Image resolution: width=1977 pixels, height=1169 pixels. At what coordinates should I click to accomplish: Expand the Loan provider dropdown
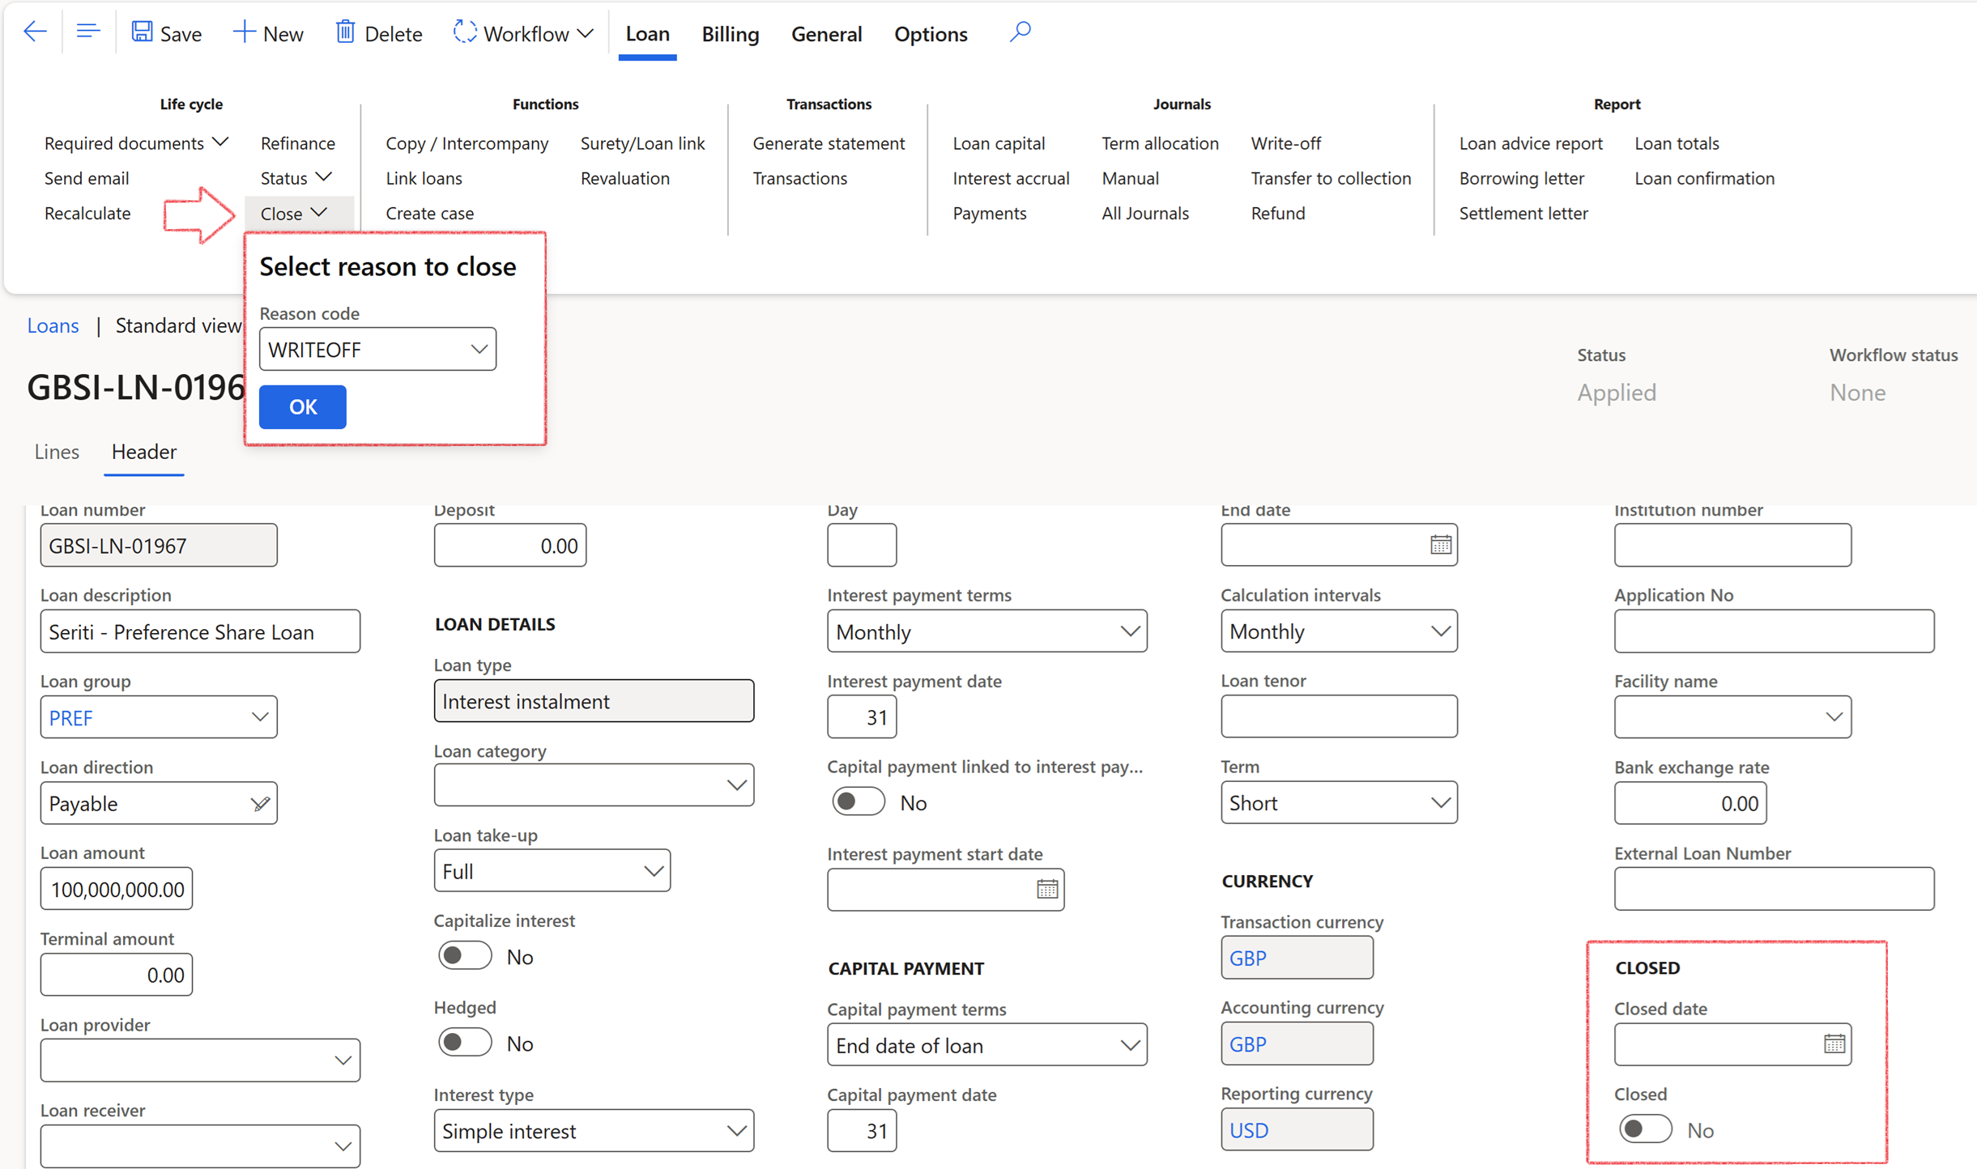tap(342, 1061)
